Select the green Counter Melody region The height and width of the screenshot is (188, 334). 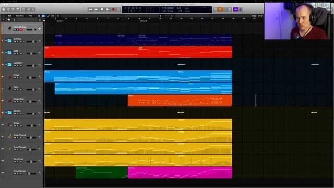tap(102, 172)
